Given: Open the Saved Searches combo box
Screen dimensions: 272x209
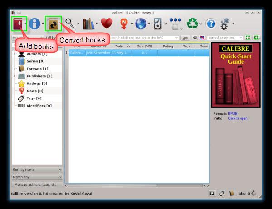Looking at the screenshot, I should point(225,37).
